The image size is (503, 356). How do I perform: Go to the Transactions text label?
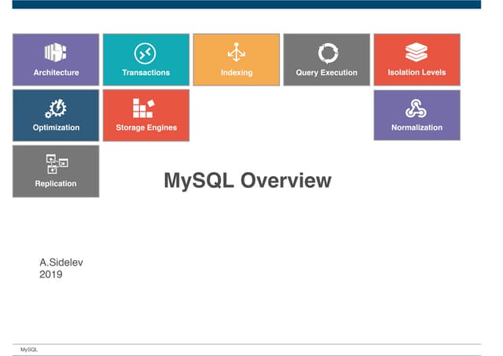(145, 73)
